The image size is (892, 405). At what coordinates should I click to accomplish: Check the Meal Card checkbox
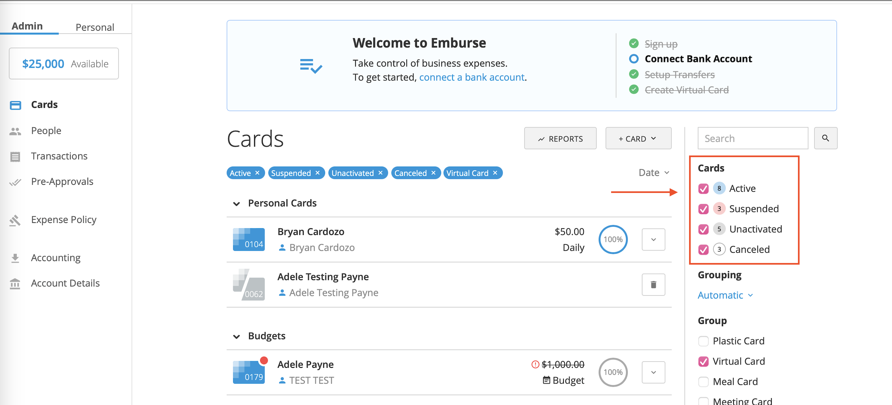click(x=703, y=381)
